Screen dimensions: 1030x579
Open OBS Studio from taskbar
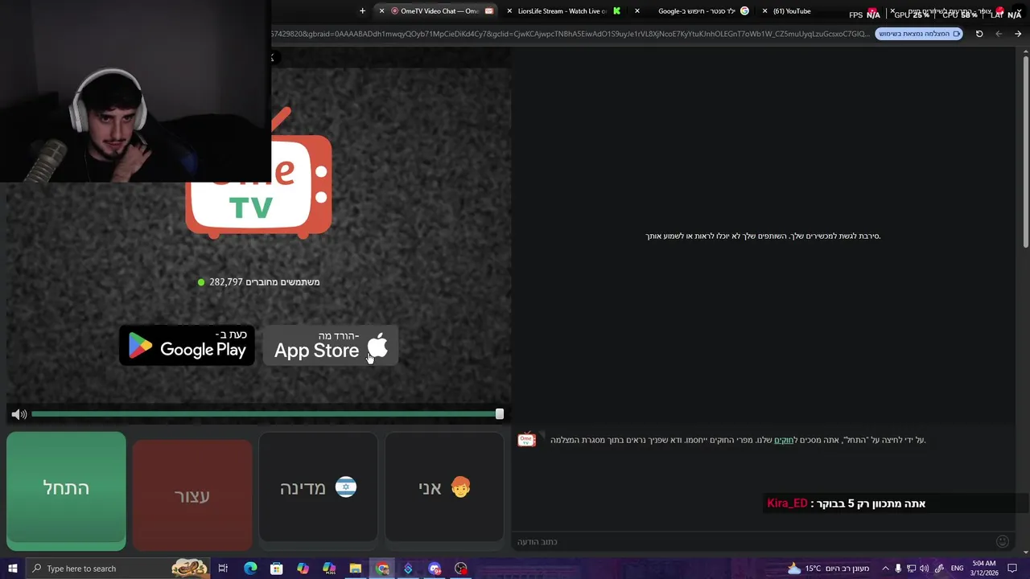click(x=461, y=569)
